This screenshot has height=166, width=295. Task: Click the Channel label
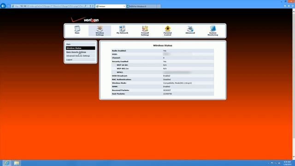click(116, 58)
